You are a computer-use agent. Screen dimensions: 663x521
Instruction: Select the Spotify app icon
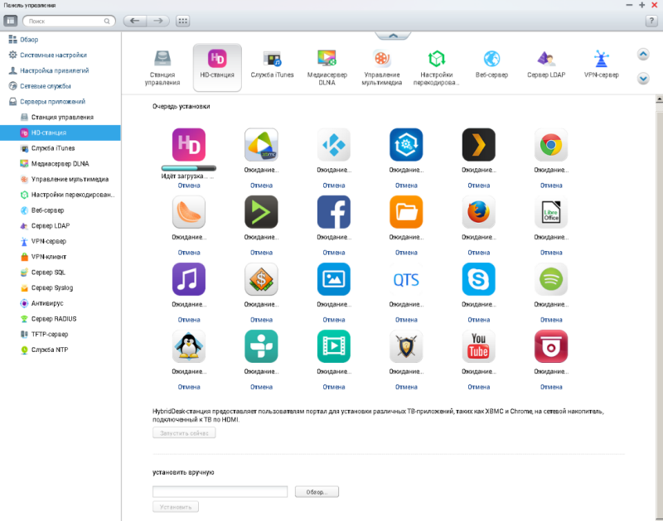tap(551, 279)
